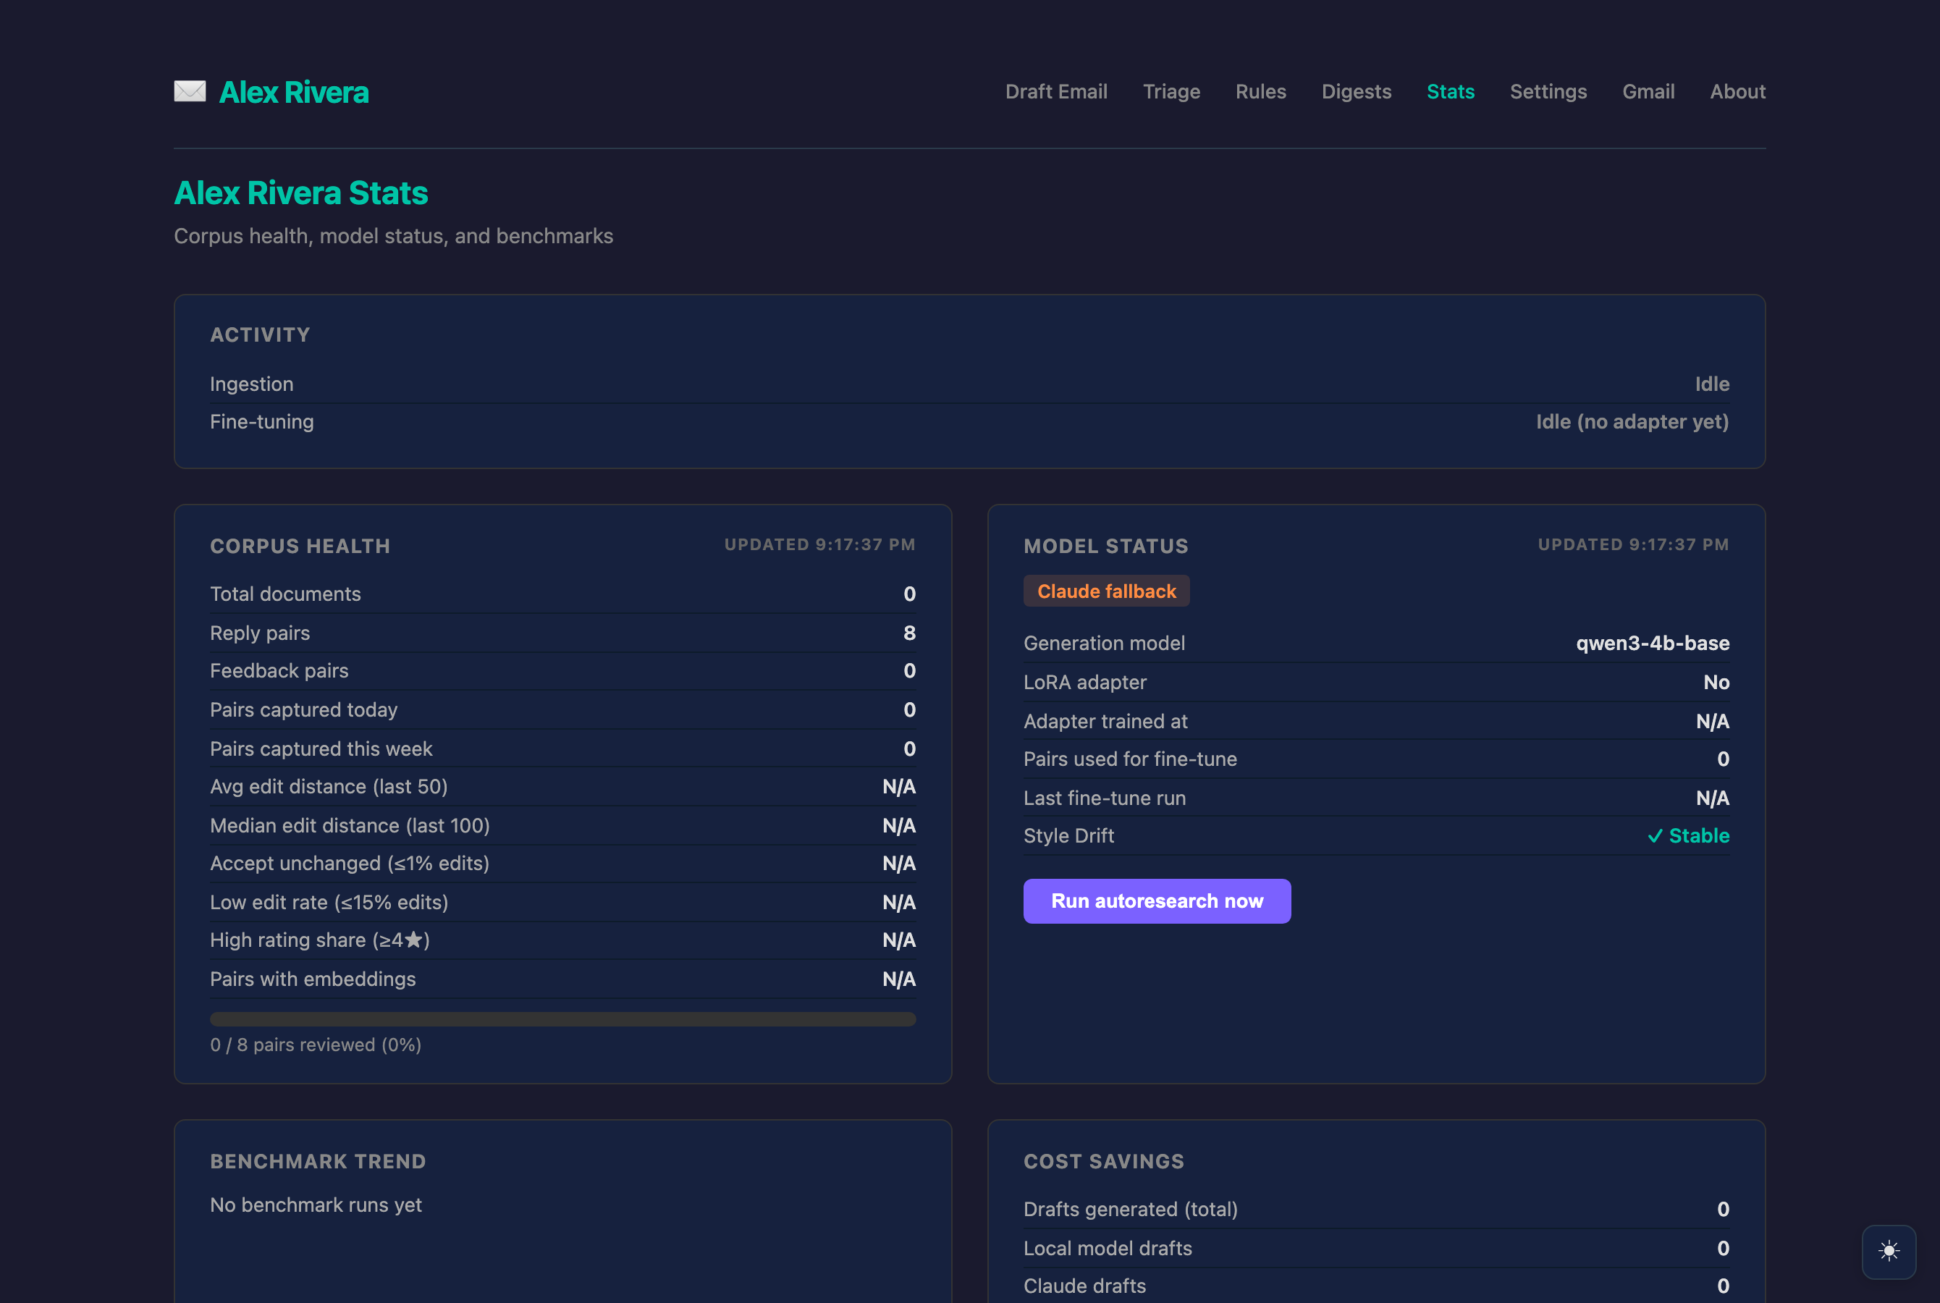This screenshot has height=1303, width=1940.
Task: Click Pairs with embeddings label
Action: (313, 979)
